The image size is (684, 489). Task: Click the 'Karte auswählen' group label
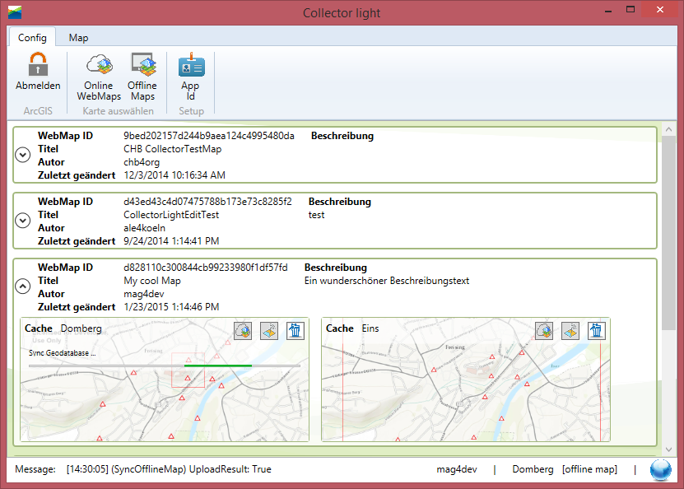pos(119,111)
